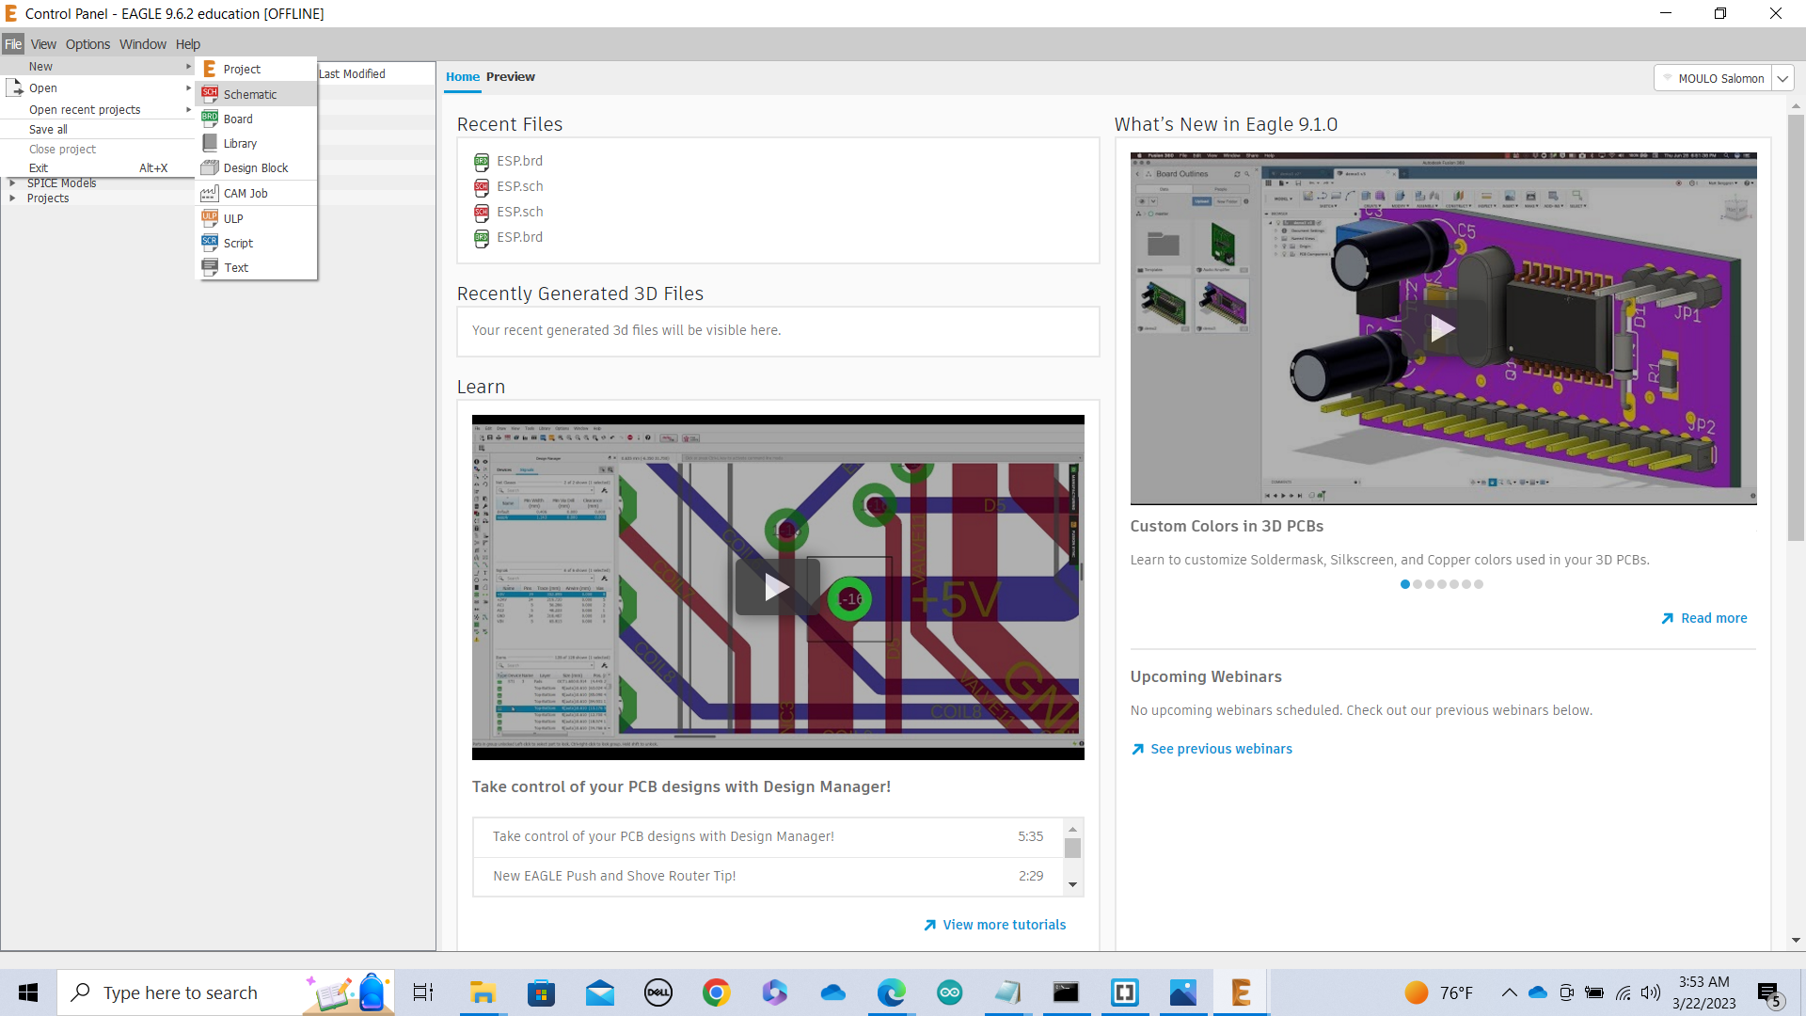This screenshot has width=1806, height=1016.
Task: Select the Script icon in submenu
Action: click(210, 243)
